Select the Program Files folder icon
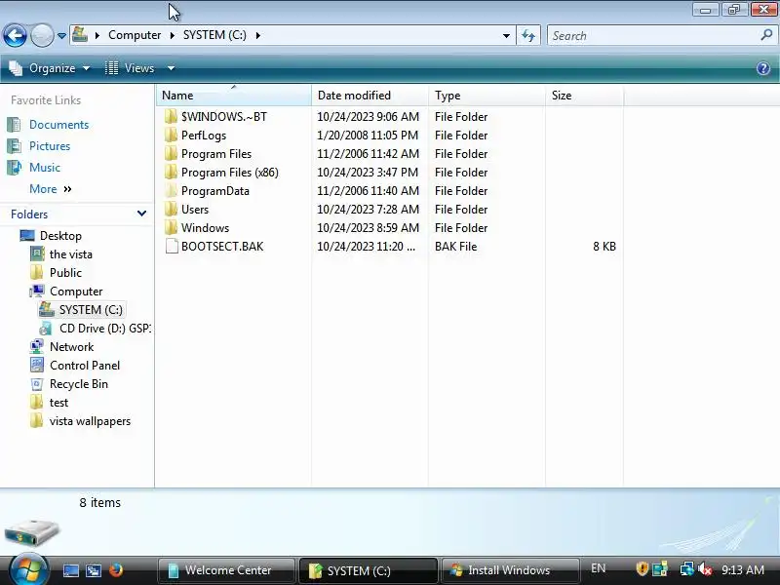Screen dimensions: 780x585 pyautogui.click(x=171, y=153)
